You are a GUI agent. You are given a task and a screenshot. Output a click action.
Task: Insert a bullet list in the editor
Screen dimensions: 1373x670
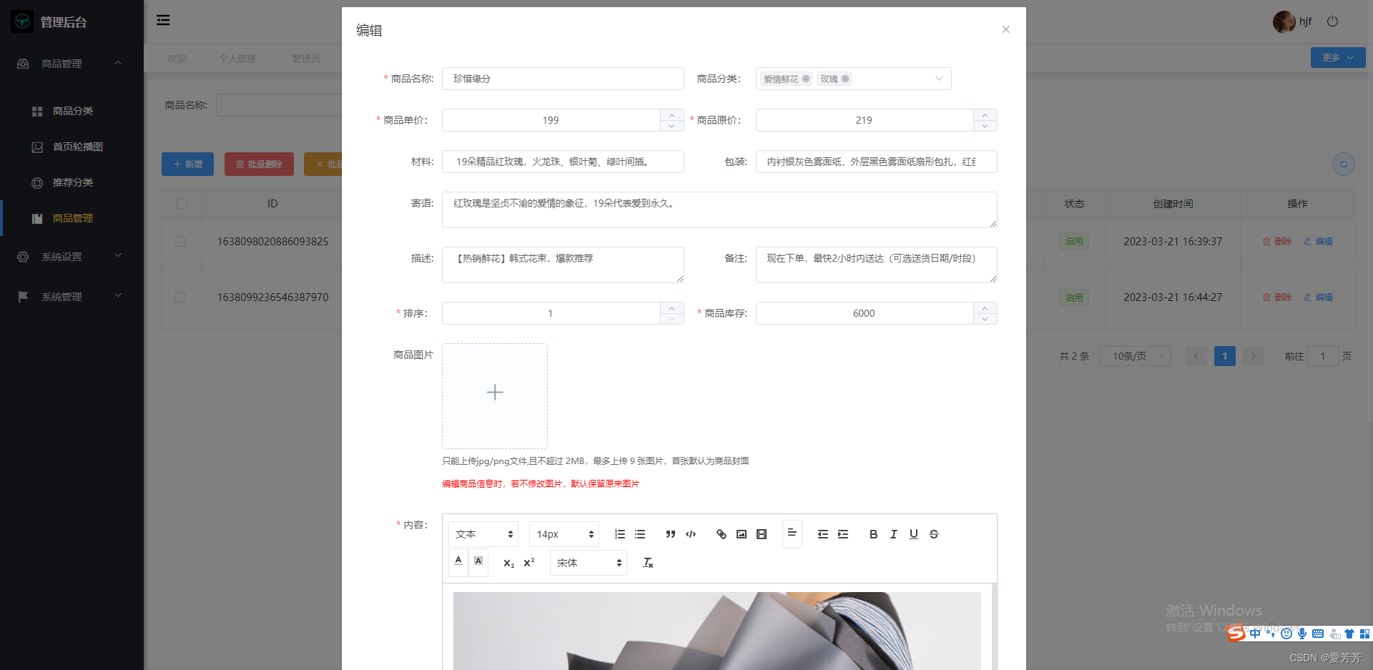tap(640, 534)
